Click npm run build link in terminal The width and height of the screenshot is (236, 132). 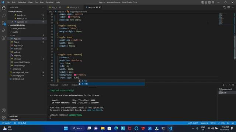(x=94, y=110)
